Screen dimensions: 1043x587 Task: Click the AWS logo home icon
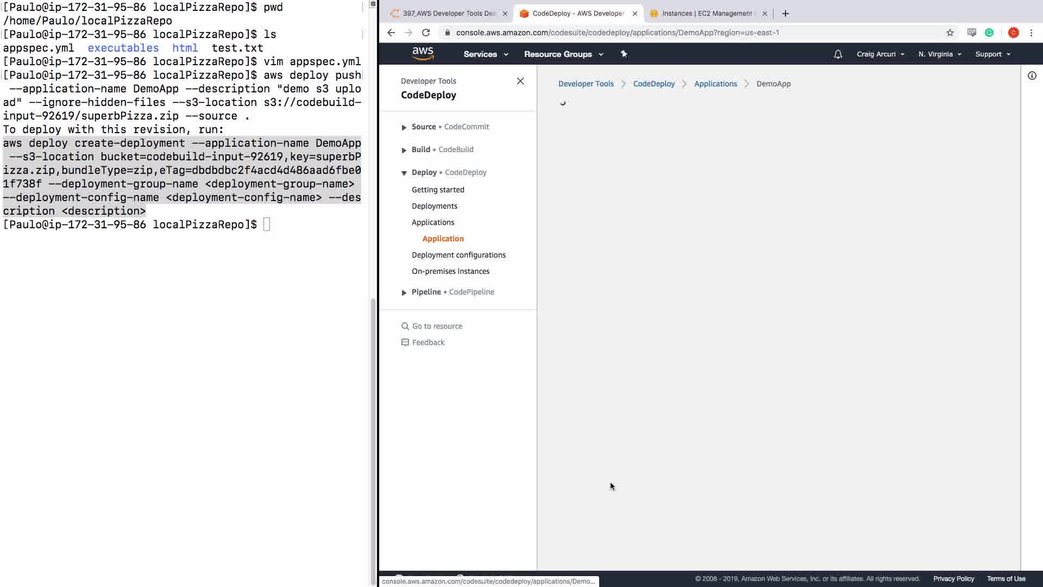click(423, 53)
